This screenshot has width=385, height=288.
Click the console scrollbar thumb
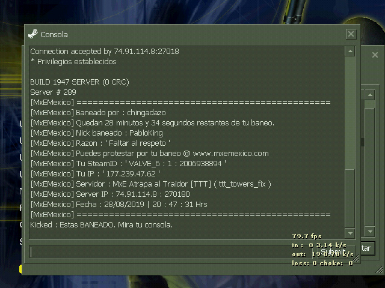[x=350, y=199]
